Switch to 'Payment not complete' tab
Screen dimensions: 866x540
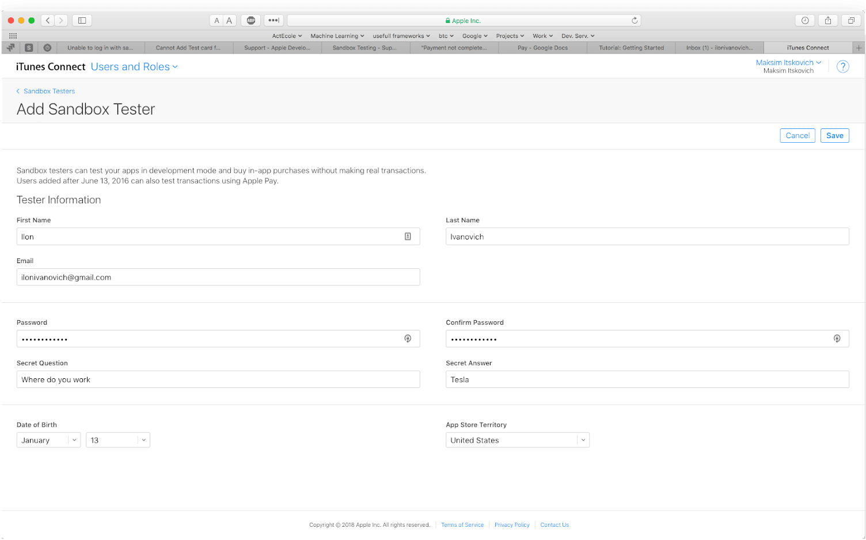tap(454, 48)
